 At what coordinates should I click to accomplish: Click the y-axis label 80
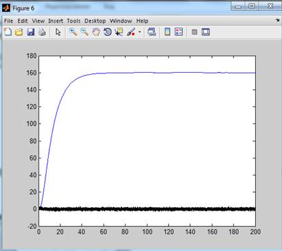33,141
